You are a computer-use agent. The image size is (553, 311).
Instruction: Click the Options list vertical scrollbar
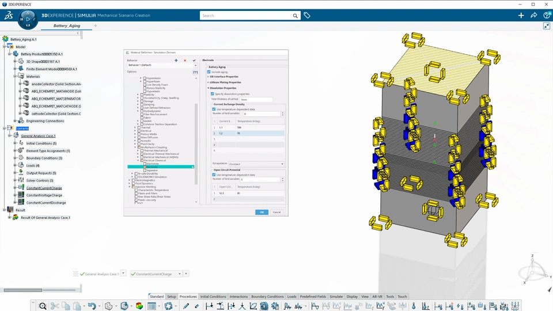196,144
